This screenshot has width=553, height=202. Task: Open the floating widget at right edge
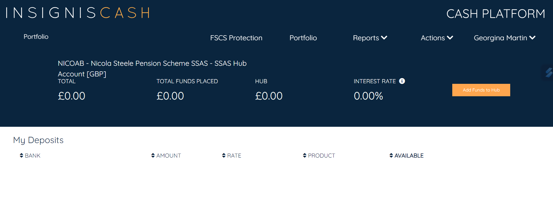tap(548, 72)
